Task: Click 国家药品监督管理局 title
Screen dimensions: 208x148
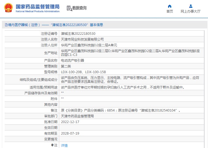Action: tap(38, 7)
